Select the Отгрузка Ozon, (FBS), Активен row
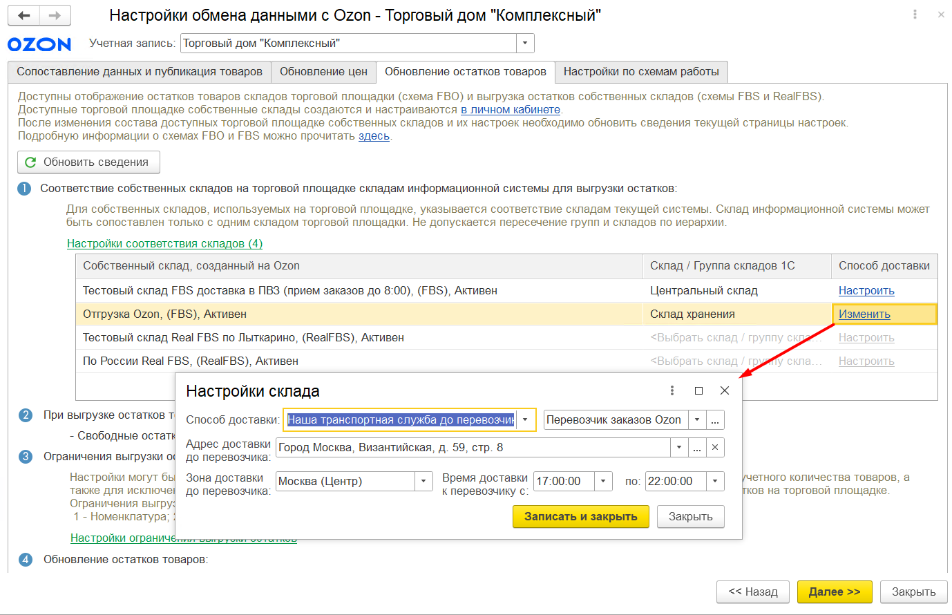 (x=506, y=314)
